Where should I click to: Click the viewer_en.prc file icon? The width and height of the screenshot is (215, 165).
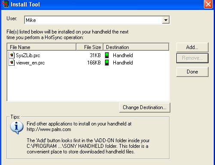pyautogui.click(x=12, y=63)
